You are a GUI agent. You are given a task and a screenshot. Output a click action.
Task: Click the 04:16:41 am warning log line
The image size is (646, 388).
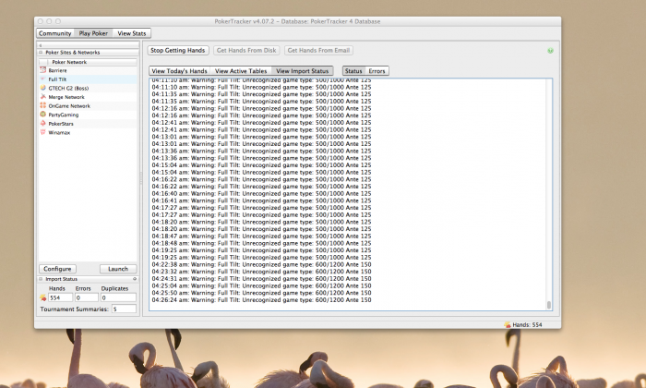[x=261, y=200]
